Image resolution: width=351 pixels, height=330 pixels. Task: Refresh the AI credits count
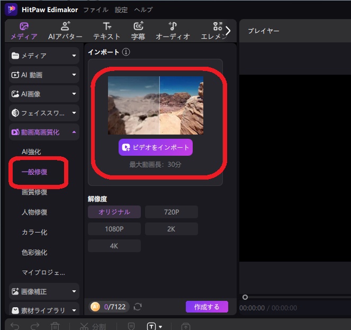(x=138, y=307)
